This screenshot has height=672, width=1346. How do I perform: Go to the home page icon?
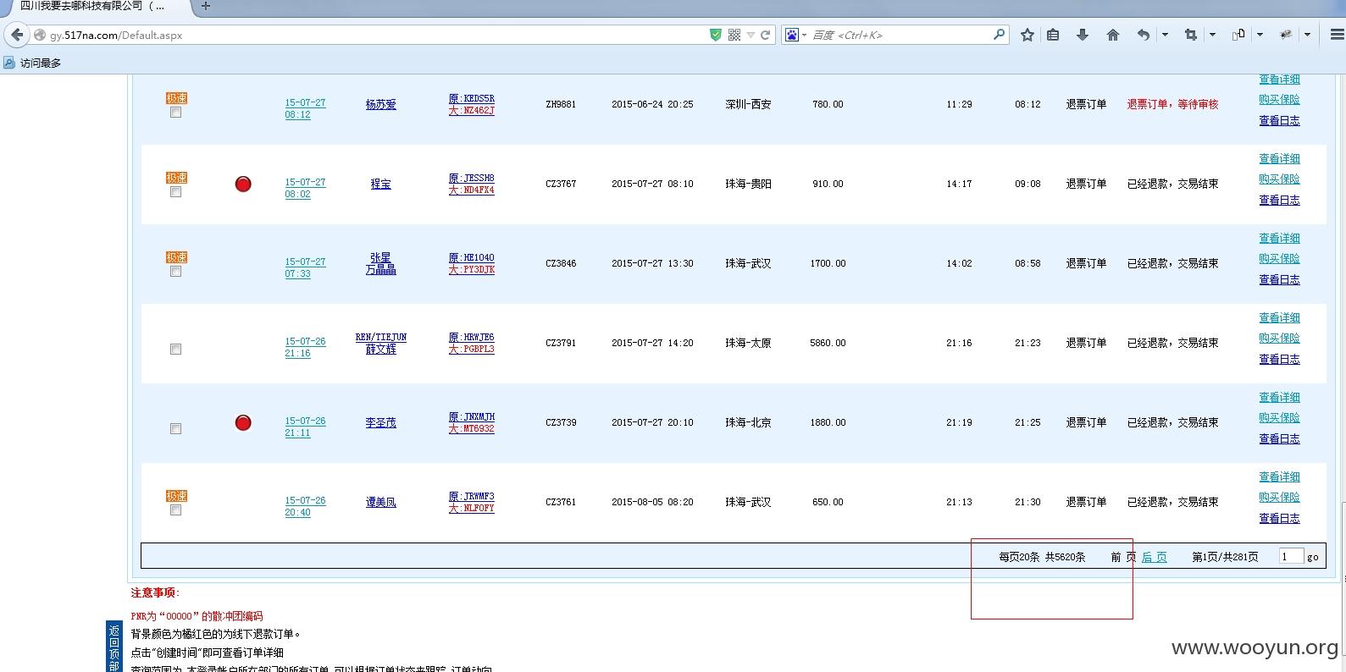[1113, 35]
